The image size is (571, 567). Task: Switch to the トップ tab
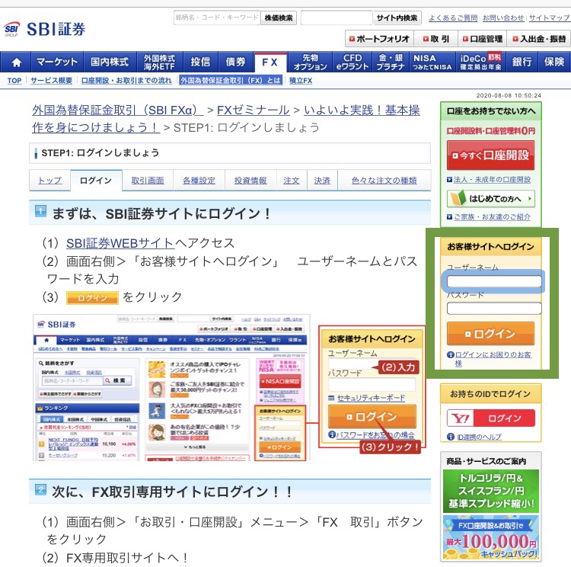(50, 181)
